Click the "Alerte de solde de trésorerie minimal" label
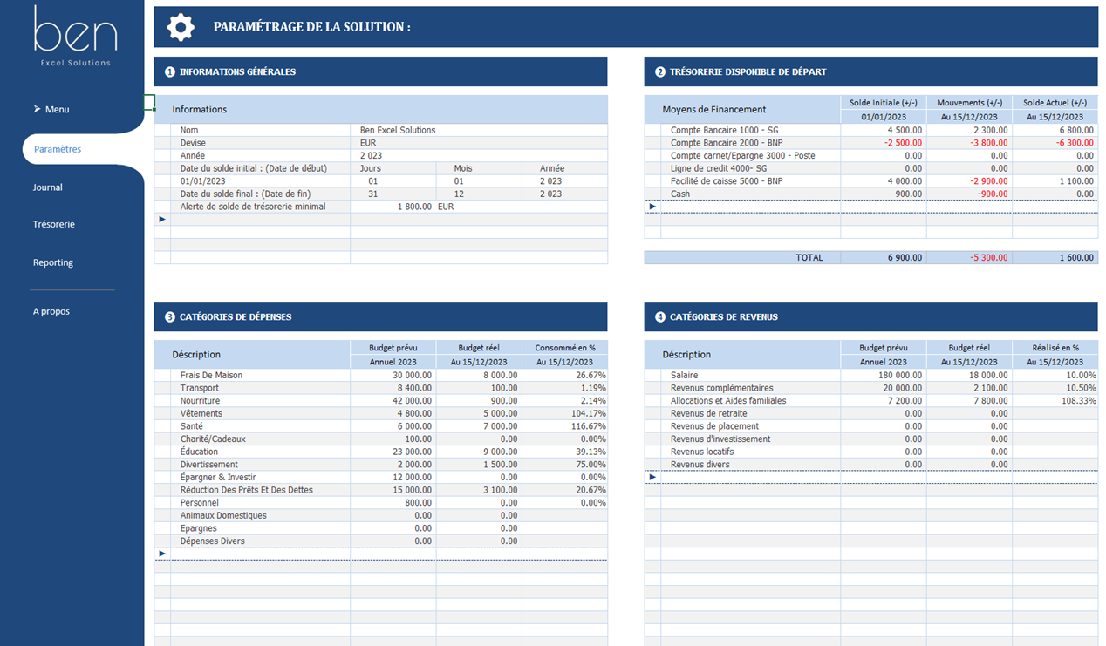Screen dimensions: 1106x646 [253, 207]
